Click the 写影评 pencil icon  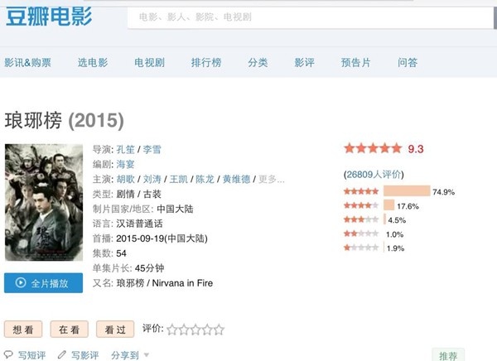tap(62, 355)
